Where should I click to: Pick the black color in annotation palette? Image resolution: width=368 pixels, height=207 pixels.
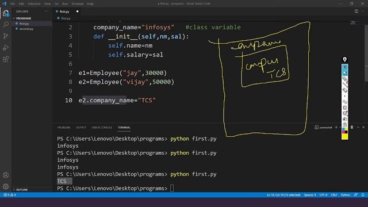[x=346, y=132]
